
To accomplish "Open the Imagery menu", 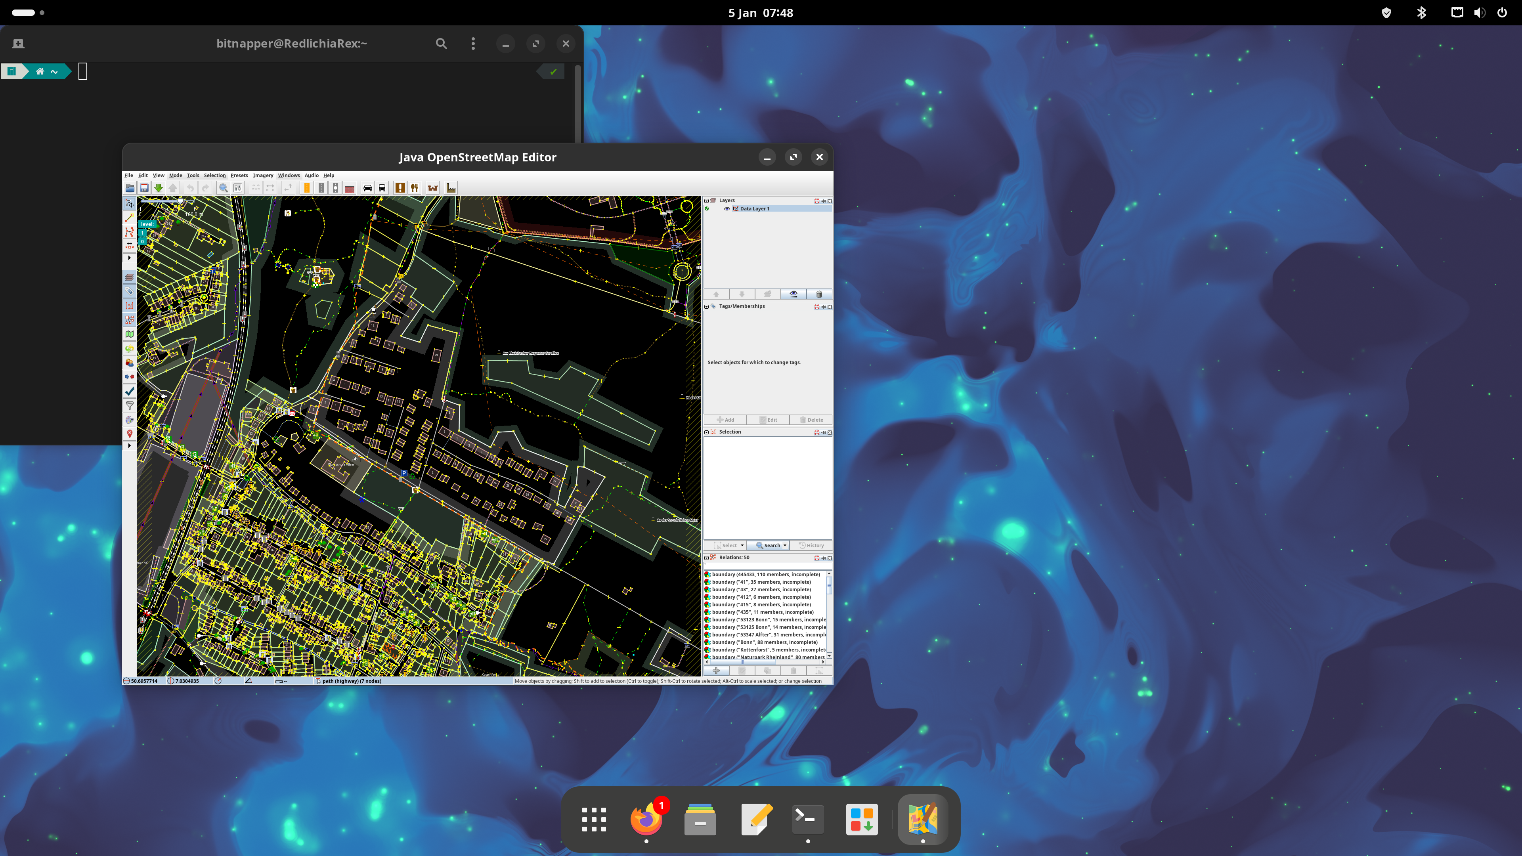I will [x=263, y=176].
